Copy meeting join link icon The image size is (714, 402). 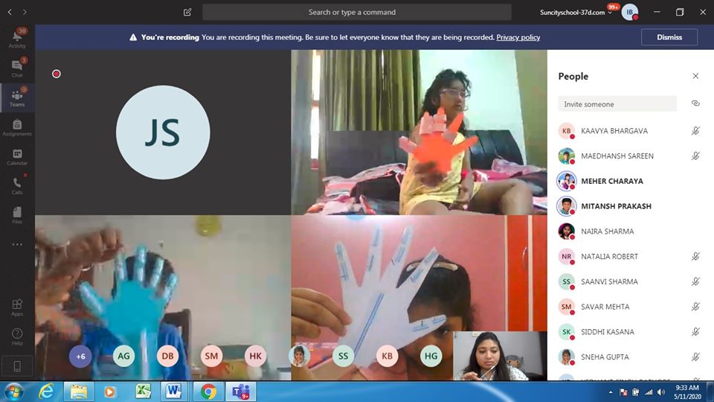(695, 103)
